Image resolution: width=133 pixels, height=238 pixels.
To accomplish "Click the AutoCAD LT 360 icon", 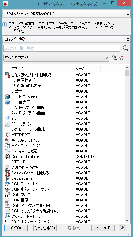I will click(x=7, y=140).
